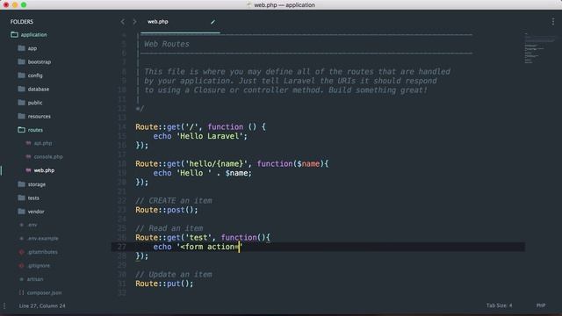The image size is (562, 316).
Task: Click the '<form action=' text on line 27
Action: pyautogui.click(x=209, y=247)
